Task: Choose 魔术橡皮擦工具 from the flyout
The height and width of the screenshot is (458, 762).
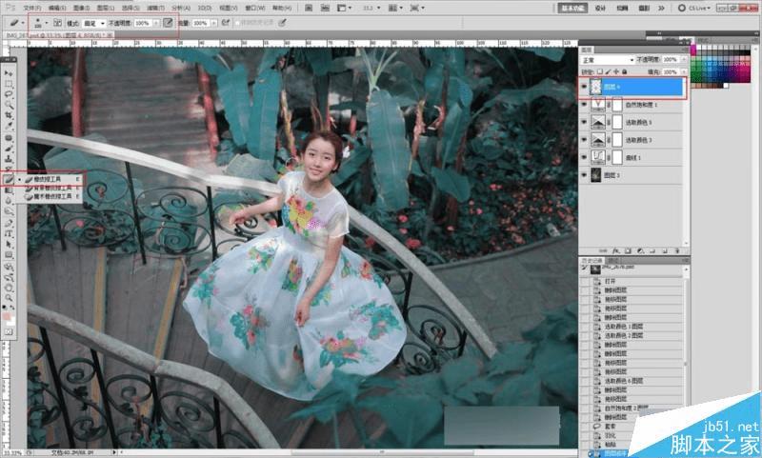Action: [54, 197]
